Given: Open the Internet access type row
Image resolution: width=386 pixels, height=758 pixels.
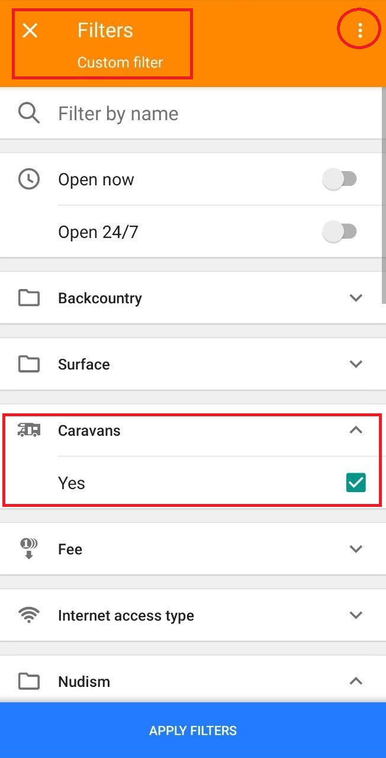Looking at the screenshot, I should [x=178, y=615].
